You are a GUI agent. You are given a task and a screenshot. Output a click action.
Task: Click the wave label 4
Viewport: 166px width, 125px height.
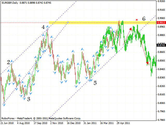click(43, 27)
